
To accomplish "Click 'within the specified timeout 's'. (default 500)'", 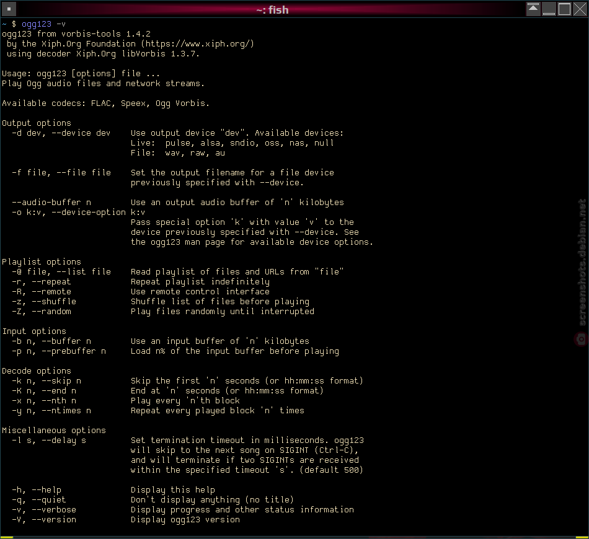I will tap(247, 470).
